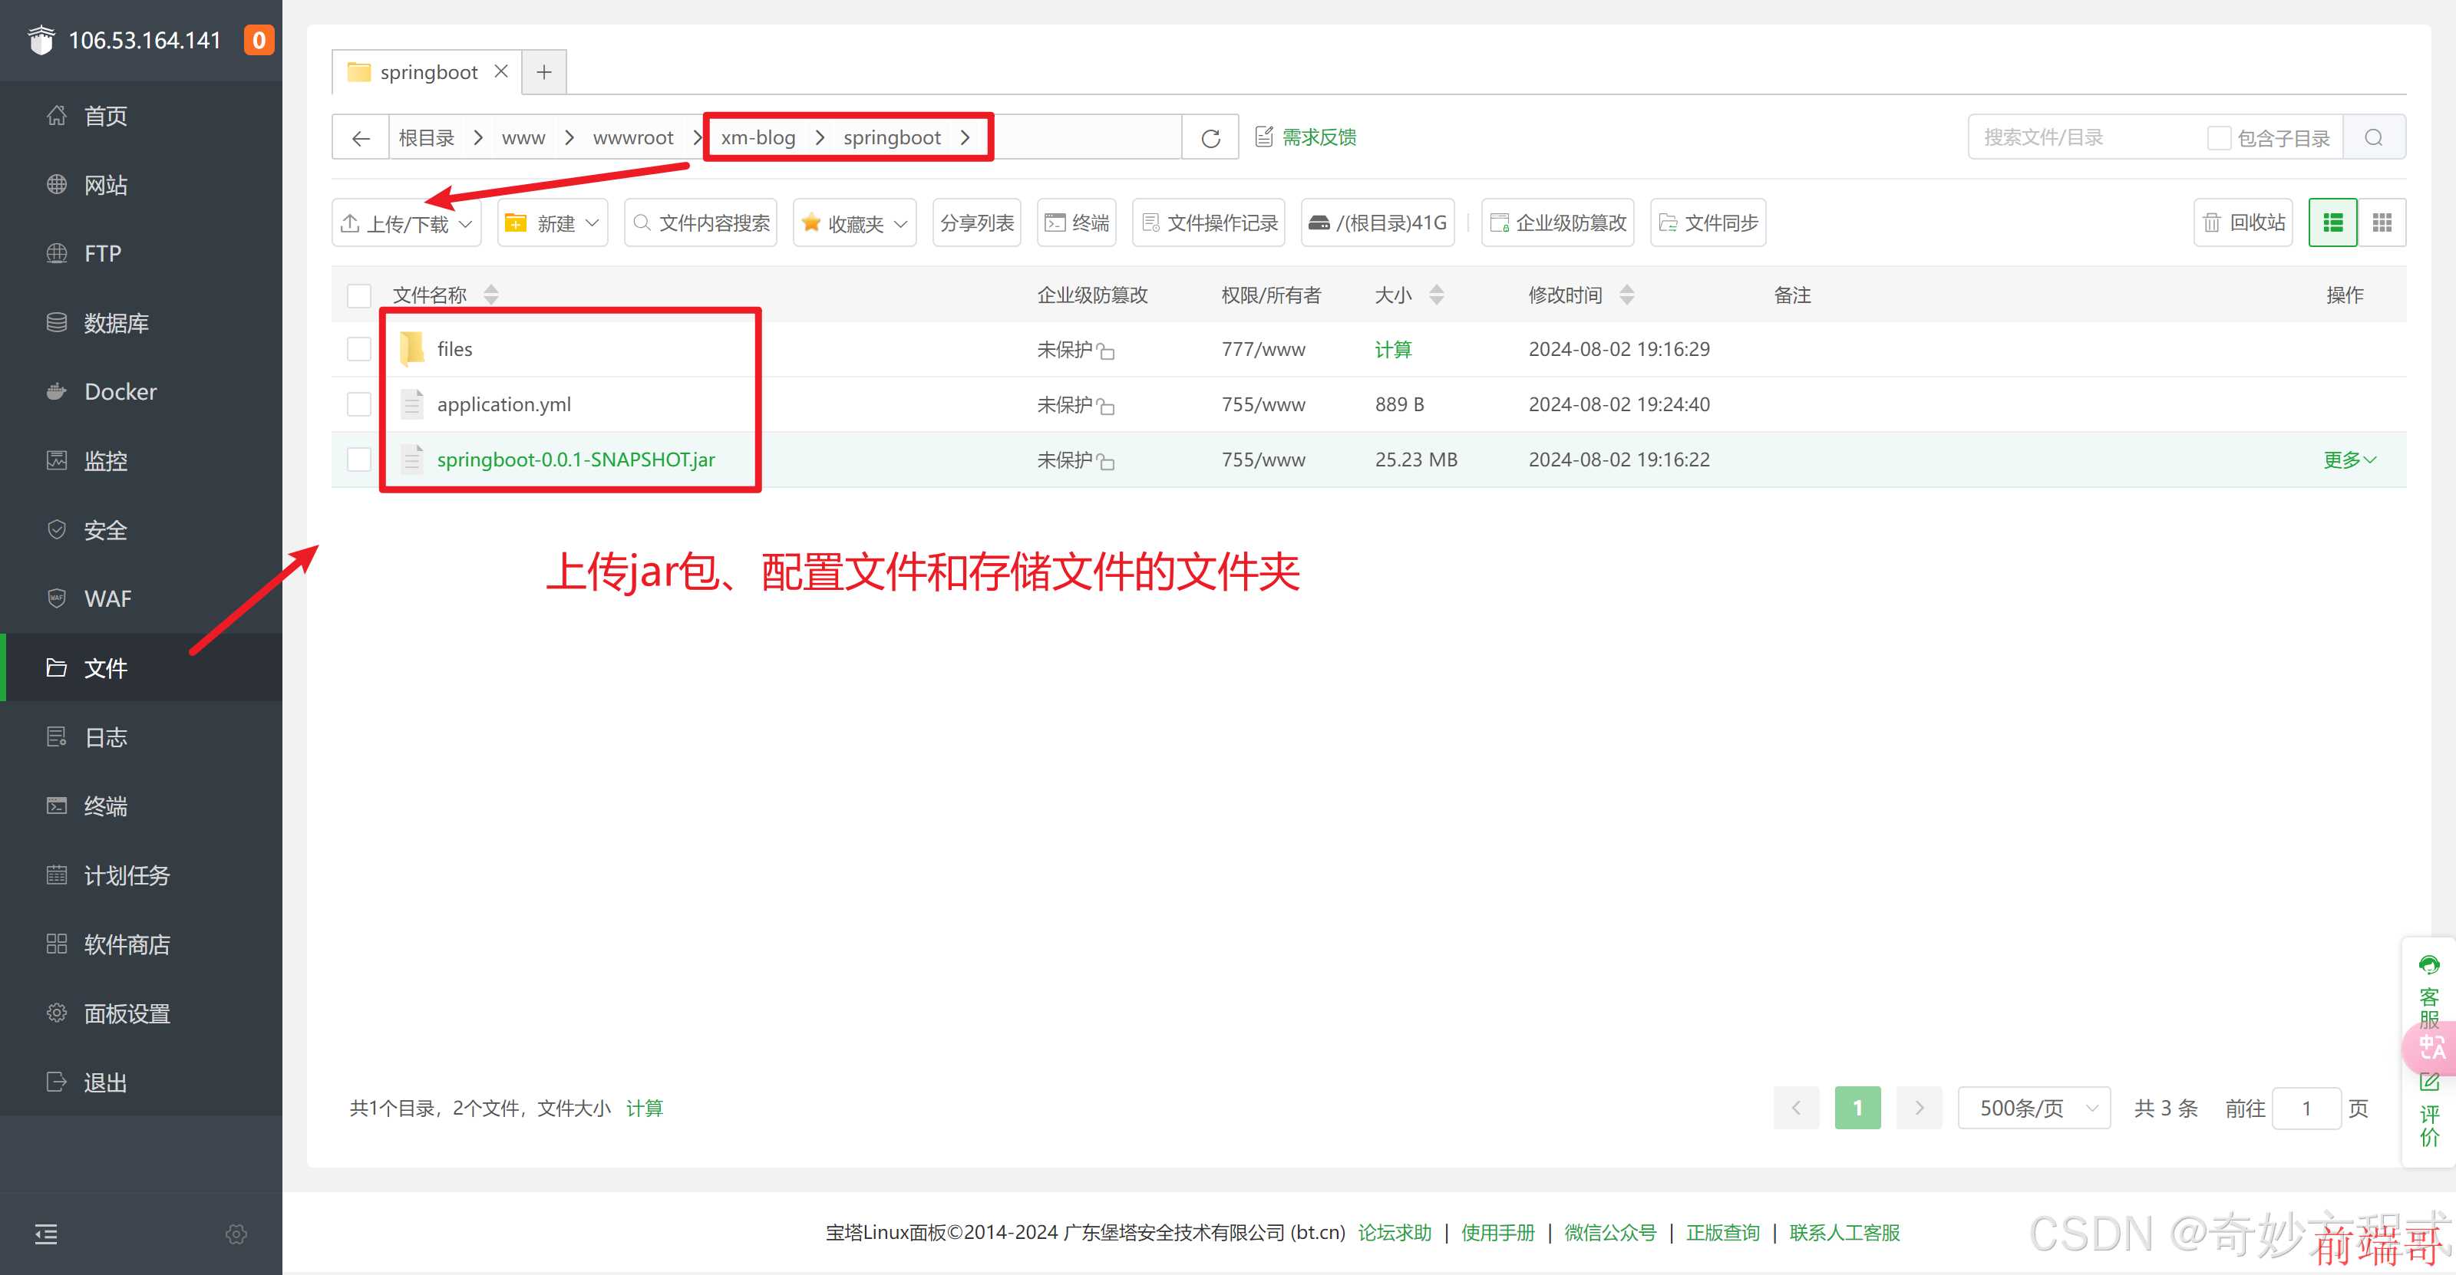Add a new file tab
This screenshot has height=1275, width=2456.
point(544,71)
